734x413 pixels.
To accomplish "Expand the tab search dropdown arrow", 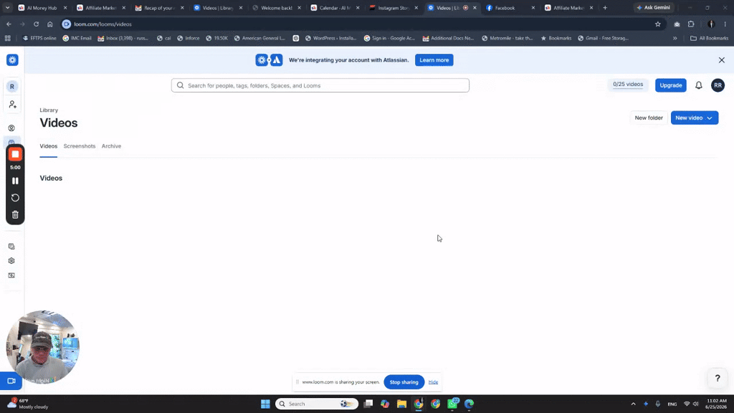I will coord(7,8).
